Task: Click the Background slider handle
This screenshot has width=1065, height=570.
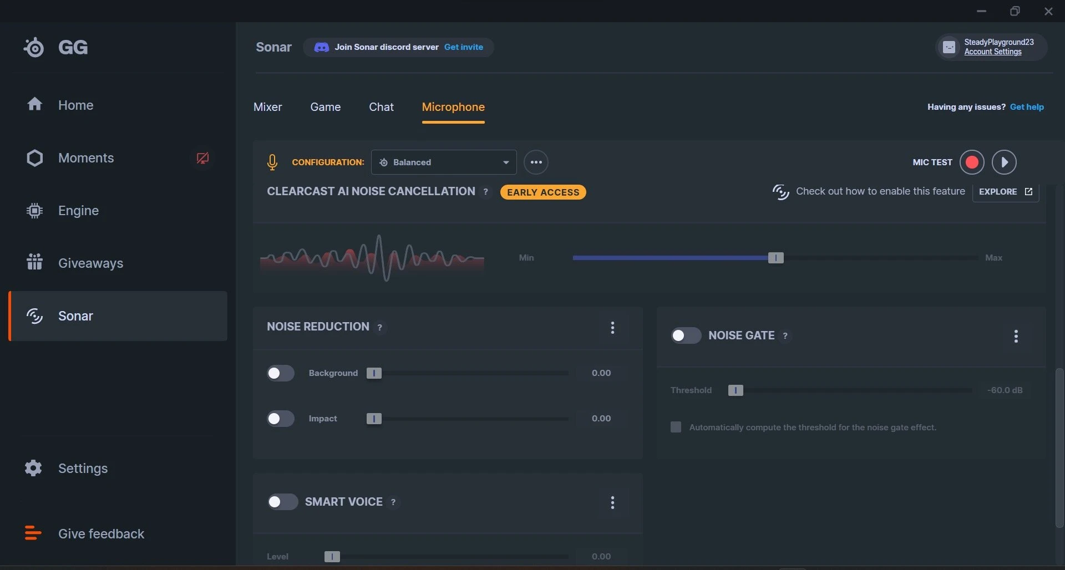Action: (x=374, y=373)
